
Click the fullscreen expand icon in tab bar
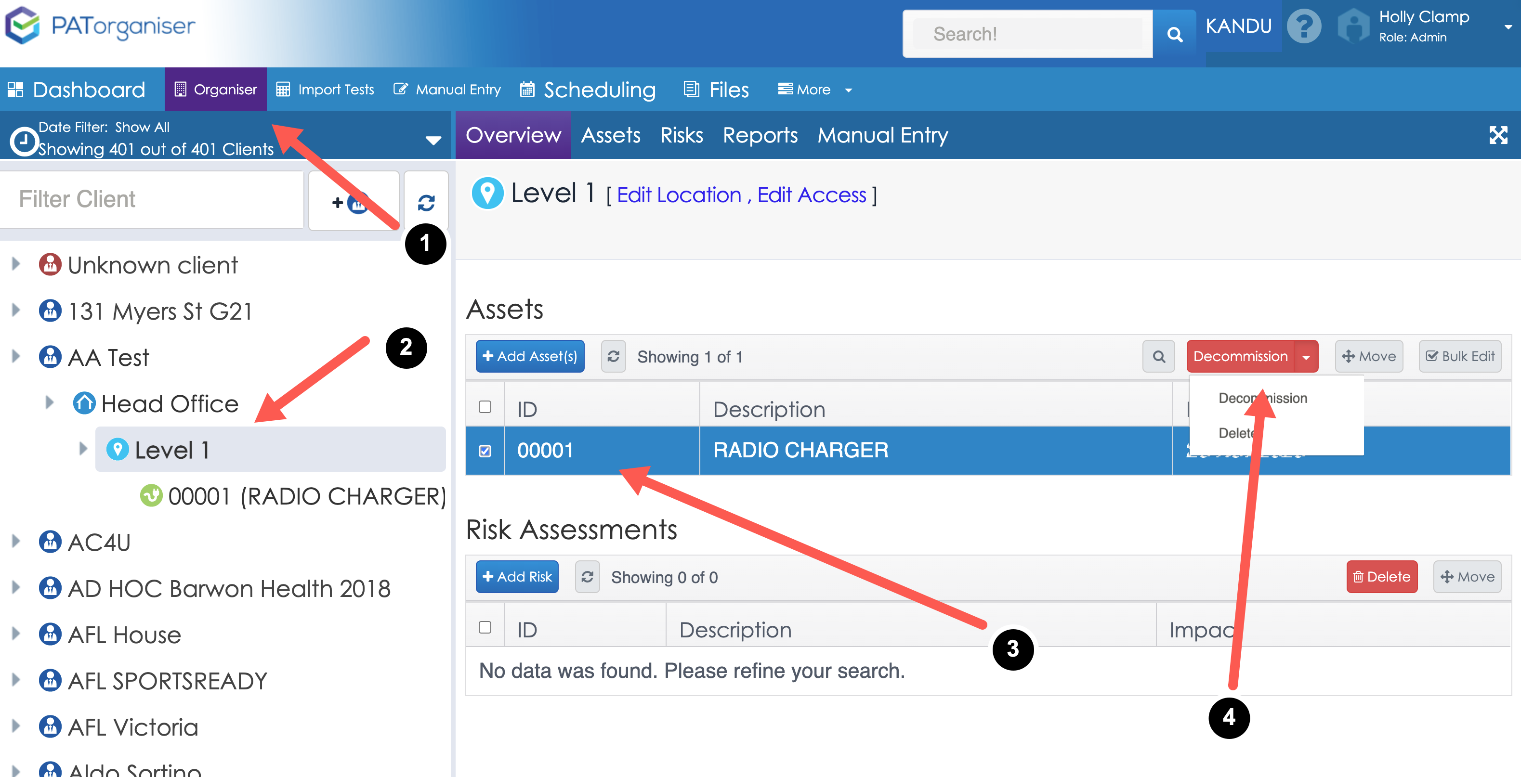[1497, 135]
